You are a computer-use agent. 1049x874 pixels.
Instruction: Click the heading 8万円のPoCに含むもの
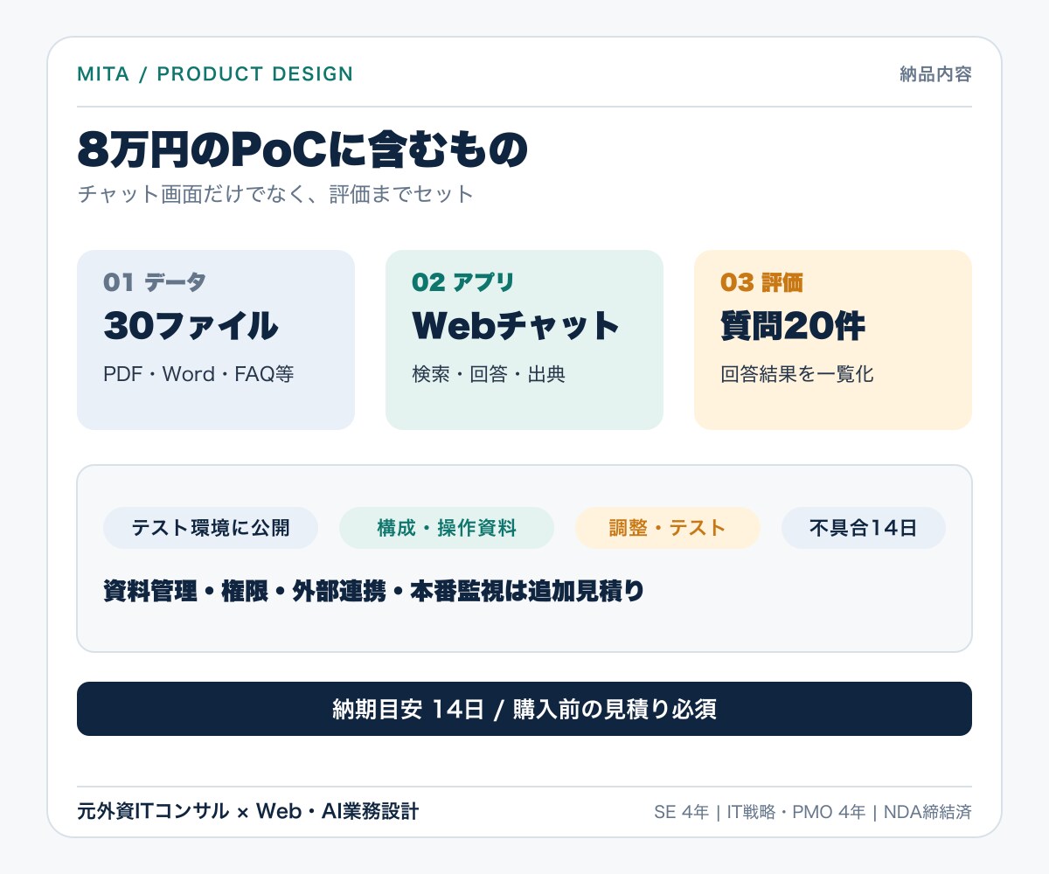(x=302, y=149)
